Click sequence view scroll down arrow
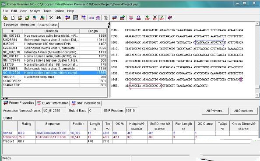Viewport: 260px width, 161px height. (257, 95)
